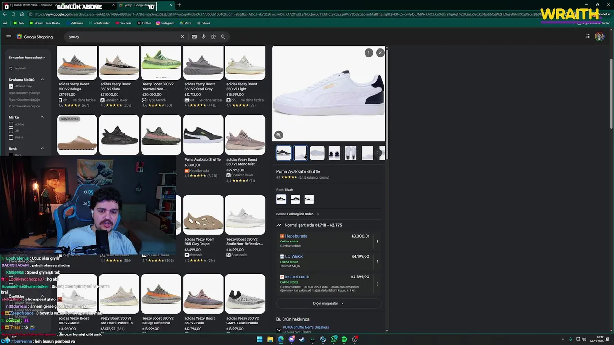This screenshot has width=614, height=345.
Task: Search by image with camera icon
Action: click(213, 37)
